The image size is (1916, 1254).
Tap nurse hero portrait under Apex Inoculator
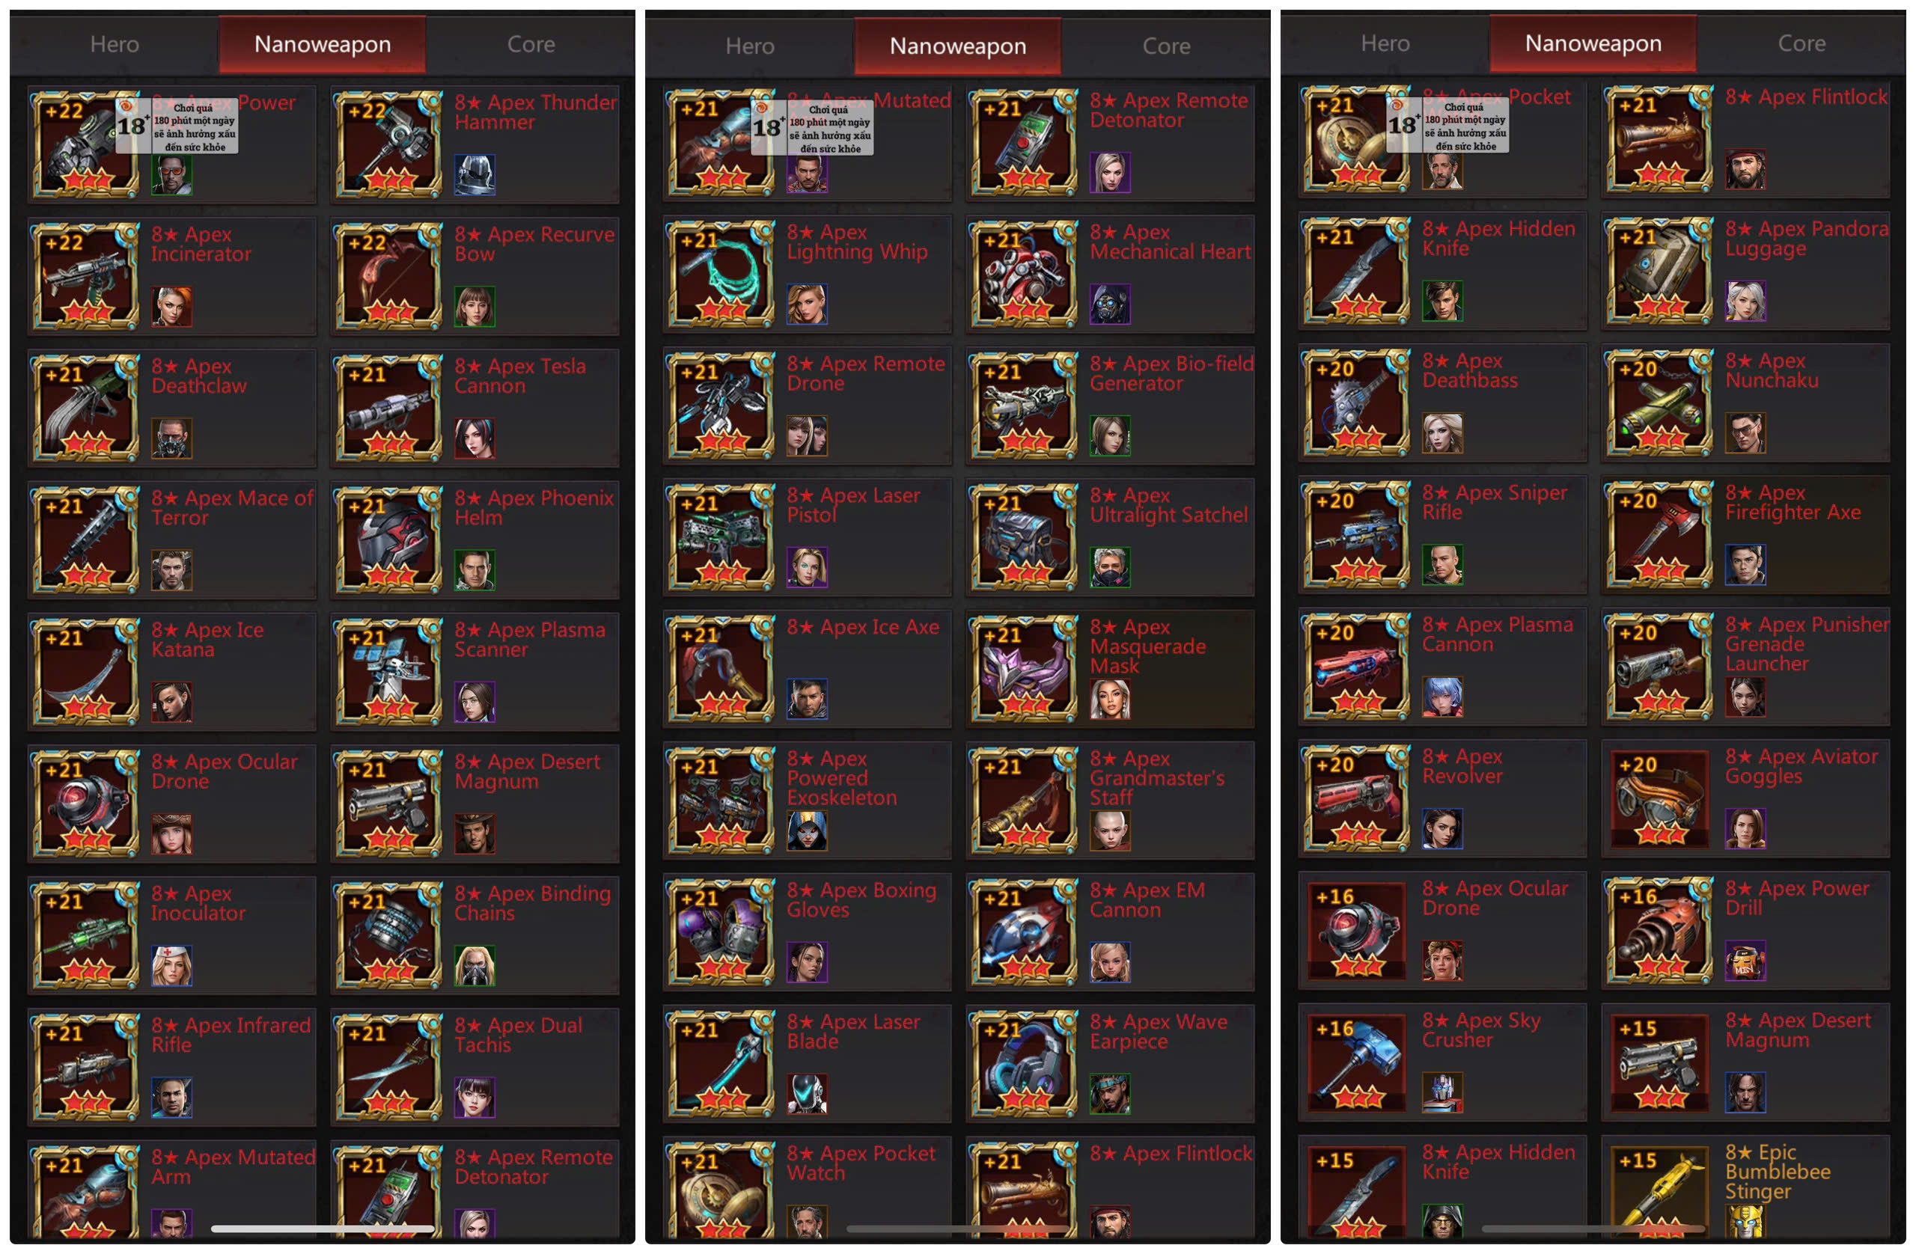point(171,966)
